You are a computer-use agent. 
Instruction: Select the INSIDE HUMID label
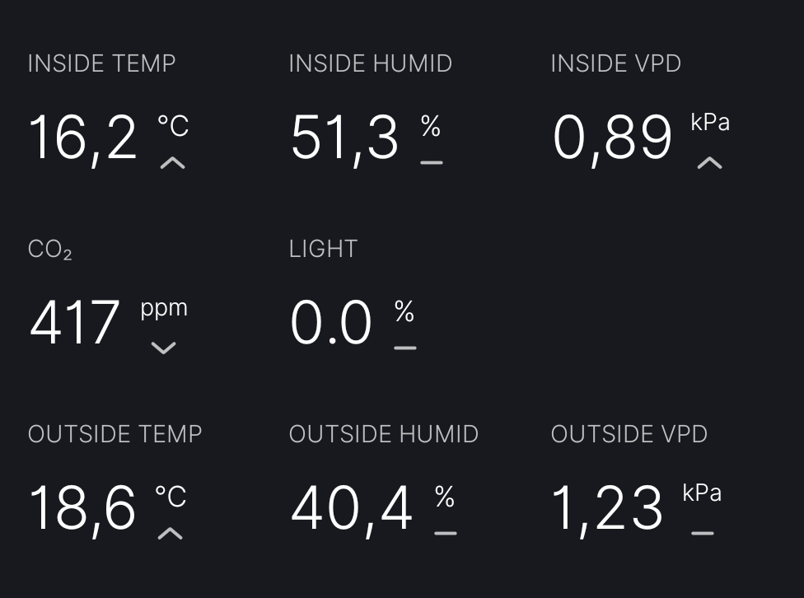point(371,63)
